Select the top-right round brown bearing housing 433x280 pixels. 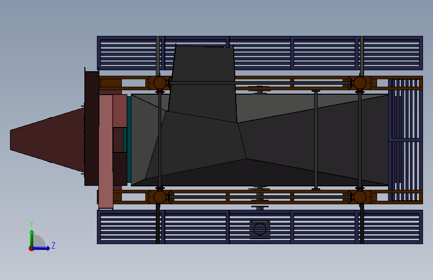click(360, 83)
